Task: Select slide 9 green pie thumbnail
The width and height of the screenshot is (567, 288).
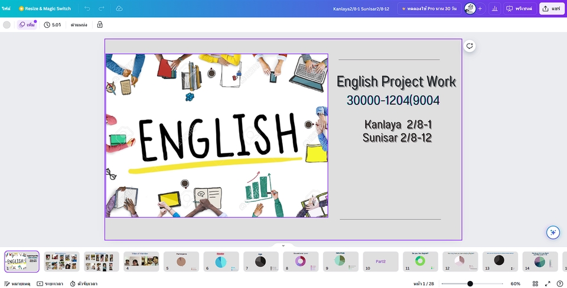Action: [x=341, y=261]
